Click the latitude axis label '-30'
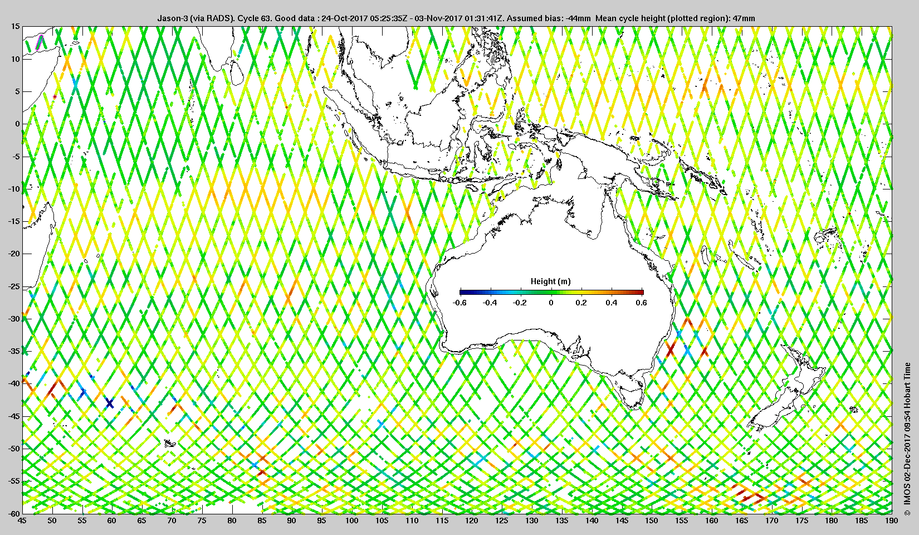 (x=13, y=319)
